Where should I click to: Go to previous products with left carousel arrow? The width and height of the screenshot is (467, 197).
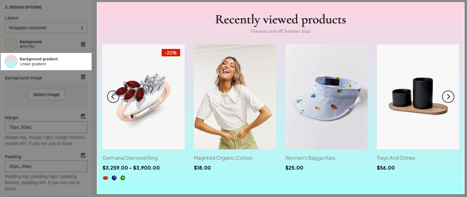click(113, 97)
